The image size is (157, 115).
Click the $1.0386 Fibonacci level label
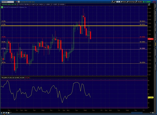point(143,42)
